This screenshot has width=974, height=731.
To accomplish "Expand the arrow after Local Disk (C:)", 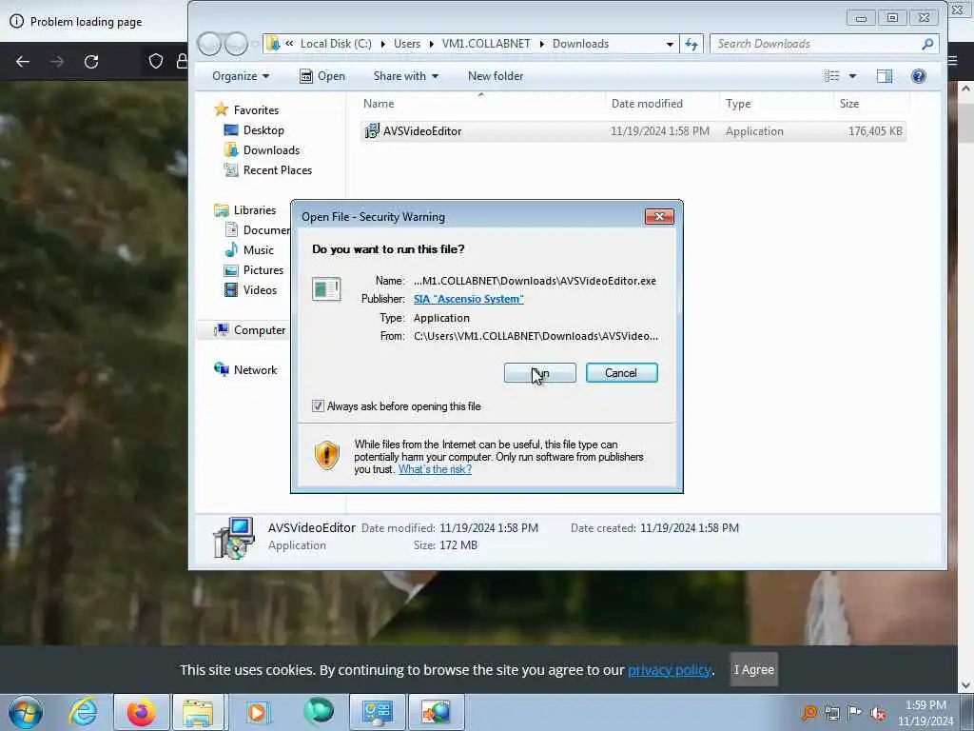I will [x=382, y=44].
